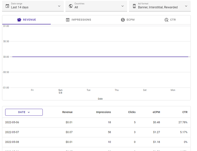Screen dimensions: 197x151
Task: Click the globe icon in Countries
Action: [x=71, y=6]
